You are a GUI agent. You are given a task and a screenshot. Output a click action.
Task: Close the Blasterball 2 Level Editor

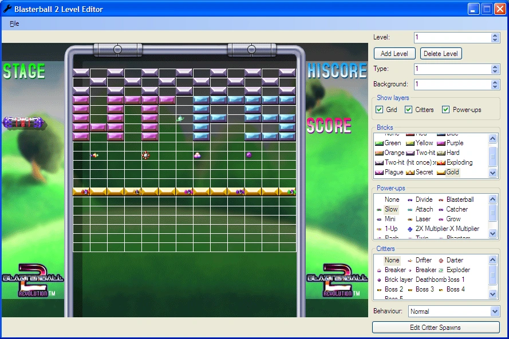point(500,9)
